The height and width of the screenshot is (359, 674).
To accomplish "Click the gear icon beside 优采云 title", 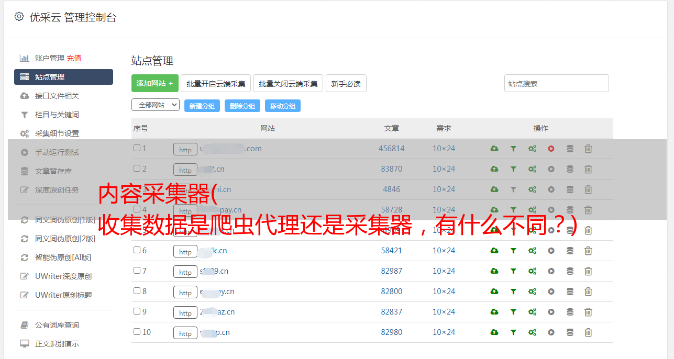I will [x=19, y=17].
